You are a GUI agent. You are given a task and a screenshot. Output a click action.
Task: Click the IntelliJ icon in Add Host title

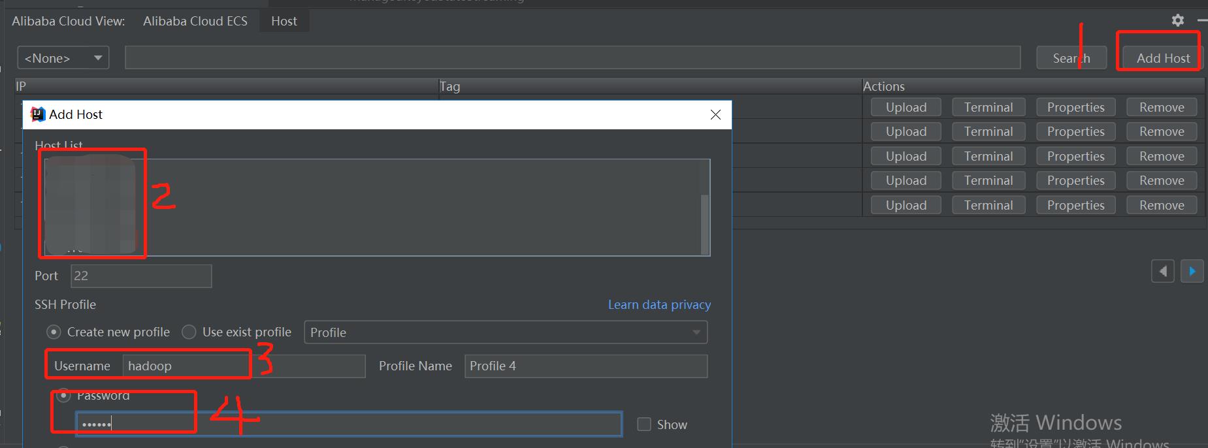(x=38, y=114)
